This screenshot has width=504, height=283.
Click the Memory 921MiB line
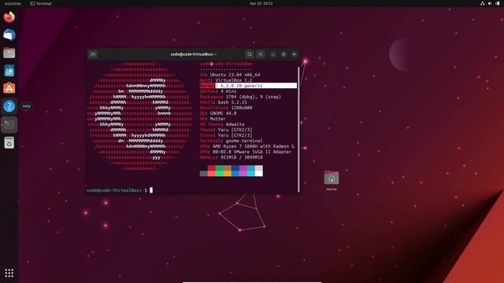pyautogui.click(x=231, y=157)
